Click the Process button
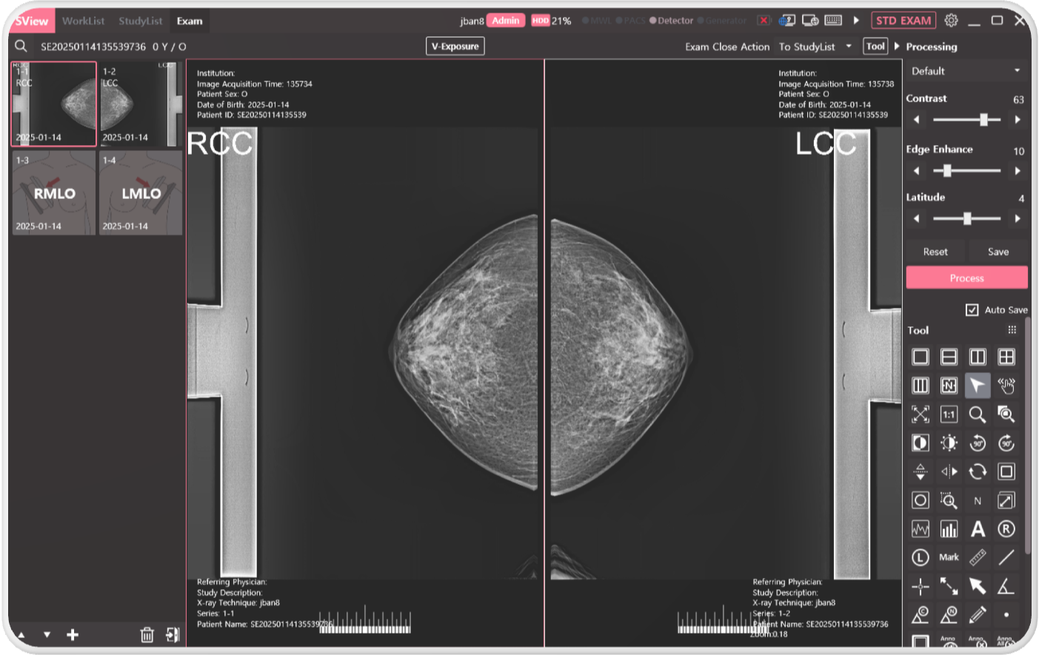This screenshot has width=1039, height=655. (966, 278)
